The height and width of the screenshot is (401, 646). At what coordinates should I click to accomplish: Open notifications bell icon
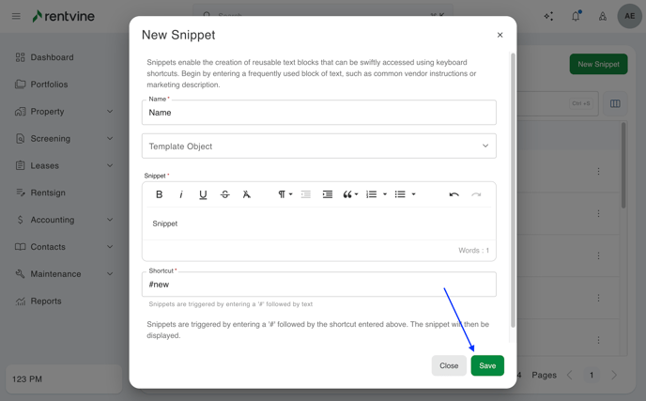(576, 16)
